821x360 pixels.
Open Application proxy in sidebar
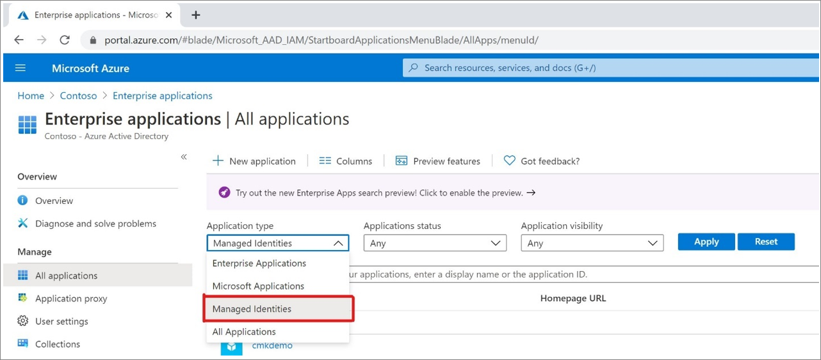(71, 299)
